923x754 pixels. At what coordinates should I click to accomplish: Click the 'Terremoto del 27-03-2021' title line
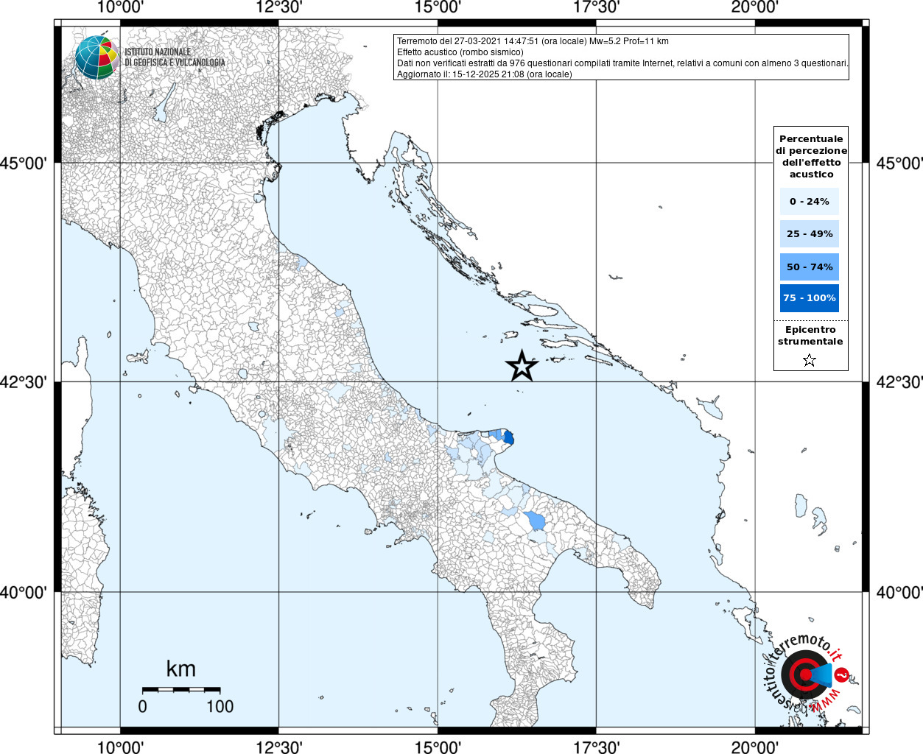click(533, 41)
